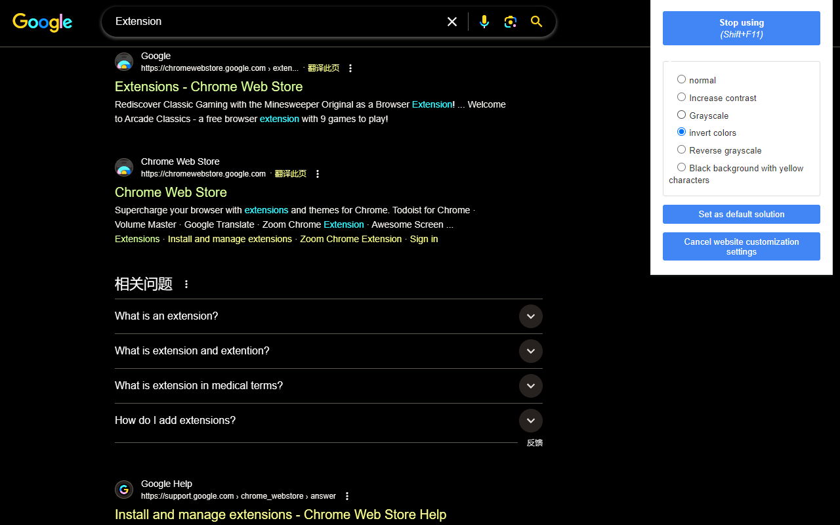Select the normal radio option
Image resolution: width=840 pixels, height=525 pixels.
click(x=681, y=79)
